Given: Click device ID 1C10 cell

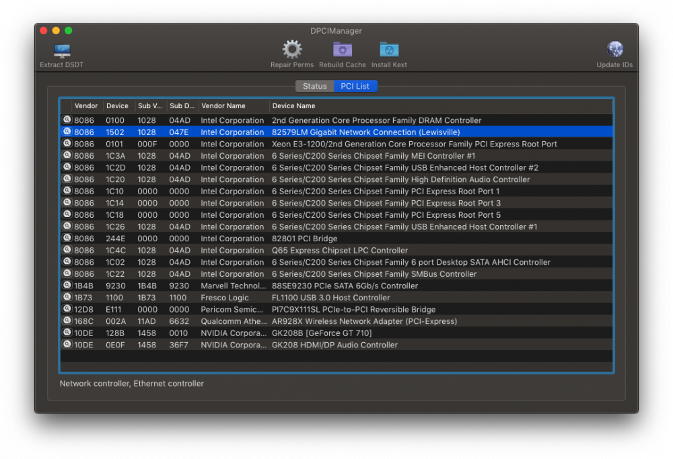Looking at the screenshot, I should [114, 191].
